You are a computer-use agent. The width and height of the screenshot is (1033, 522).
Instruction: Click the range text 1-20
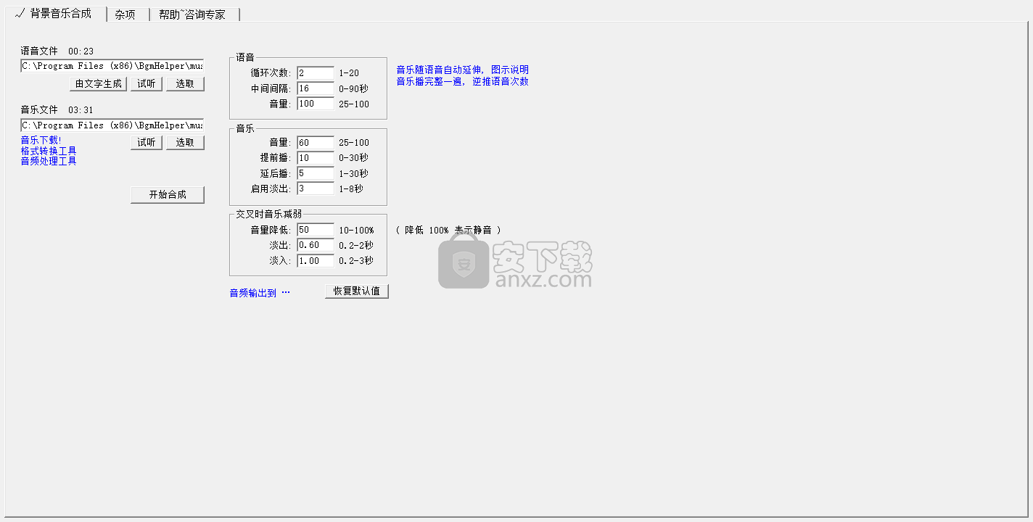coord(349,73)
